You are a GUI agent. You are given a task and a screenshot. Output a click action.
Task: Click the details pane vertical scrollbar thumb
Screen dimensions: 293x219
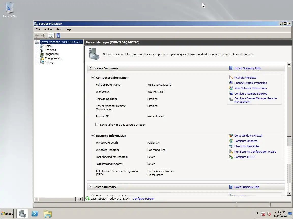[x=289, y=101]
